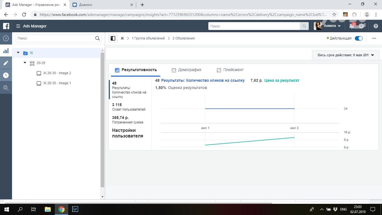The height and width of the screenshot is (215, 382).
Task: Click the scrollbar down arrow in tree panel
Action: pyautogui.click(x=102, y=197)
